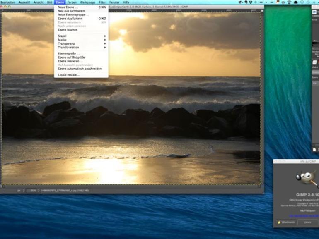The image size is (319, 239).
Task: Click the image filename in status bar
Action: 65,191
